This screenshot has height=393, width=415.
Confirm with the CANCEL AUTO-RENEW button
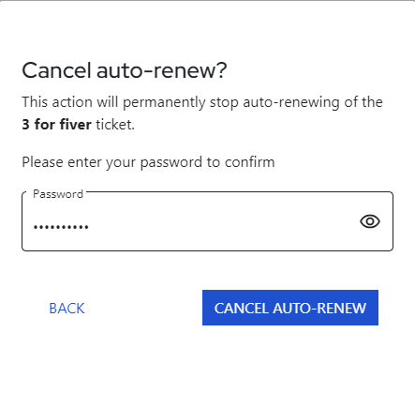coord(290,308)
